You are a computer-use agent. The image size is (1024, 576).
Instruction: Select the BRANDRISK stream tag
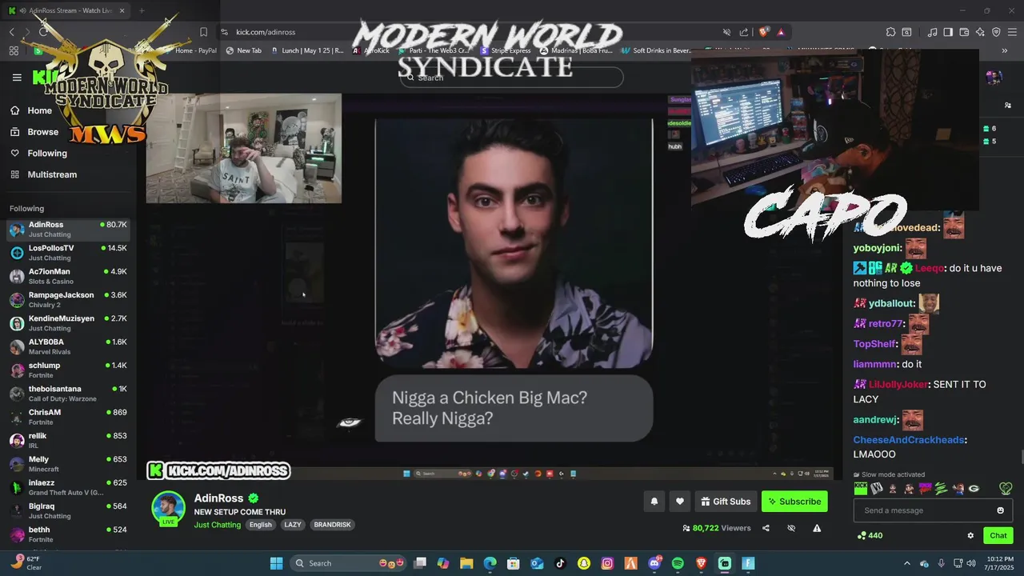pyautogui.click(x=332, y=525)
